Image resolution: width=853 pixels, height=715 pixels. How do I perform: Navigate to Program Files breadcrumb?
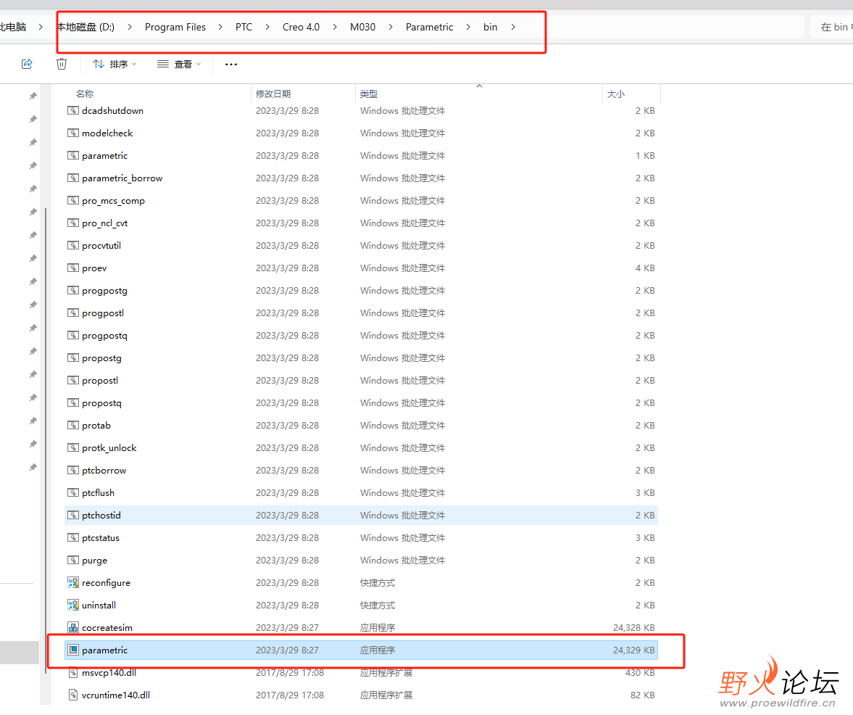click(x=175, y=28)
